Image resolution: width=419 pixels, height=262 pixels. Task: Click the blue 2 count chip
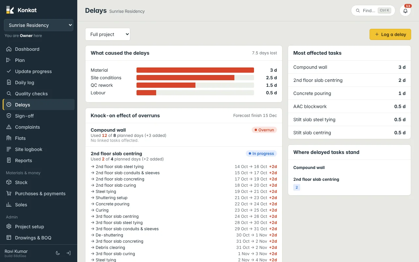(x=297, y=187)
